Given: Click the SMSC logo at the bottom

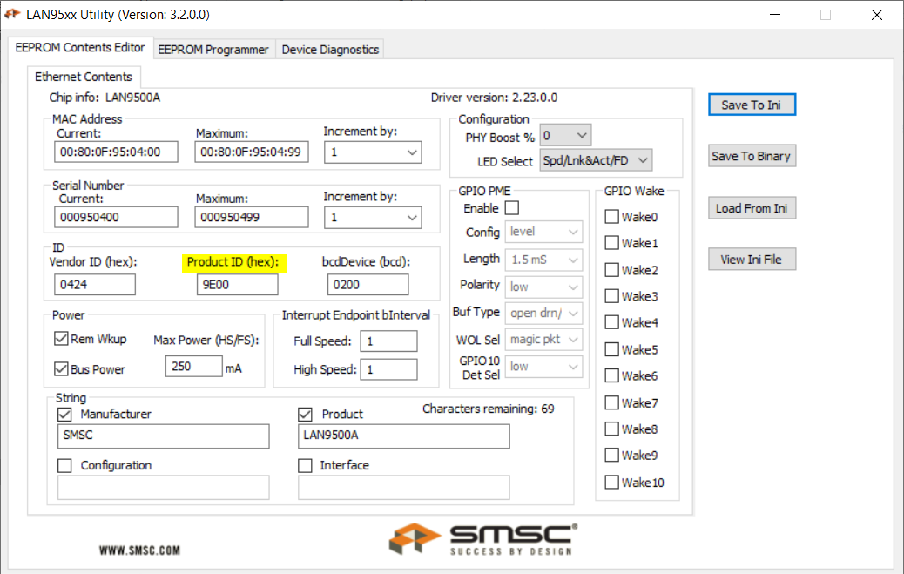Looking at the screenshot, I should [483, 539].
